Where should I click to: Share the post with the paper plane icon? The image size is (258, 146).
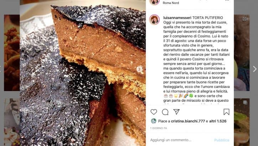(x=176, y=112)
